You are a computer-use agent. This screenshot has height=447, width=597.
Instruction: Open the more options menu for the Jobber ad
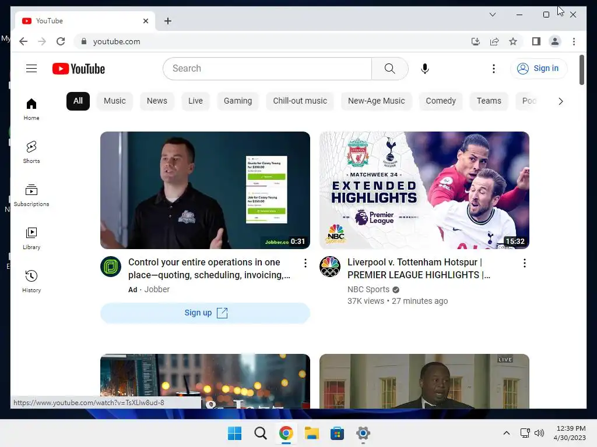pos(305,263)
